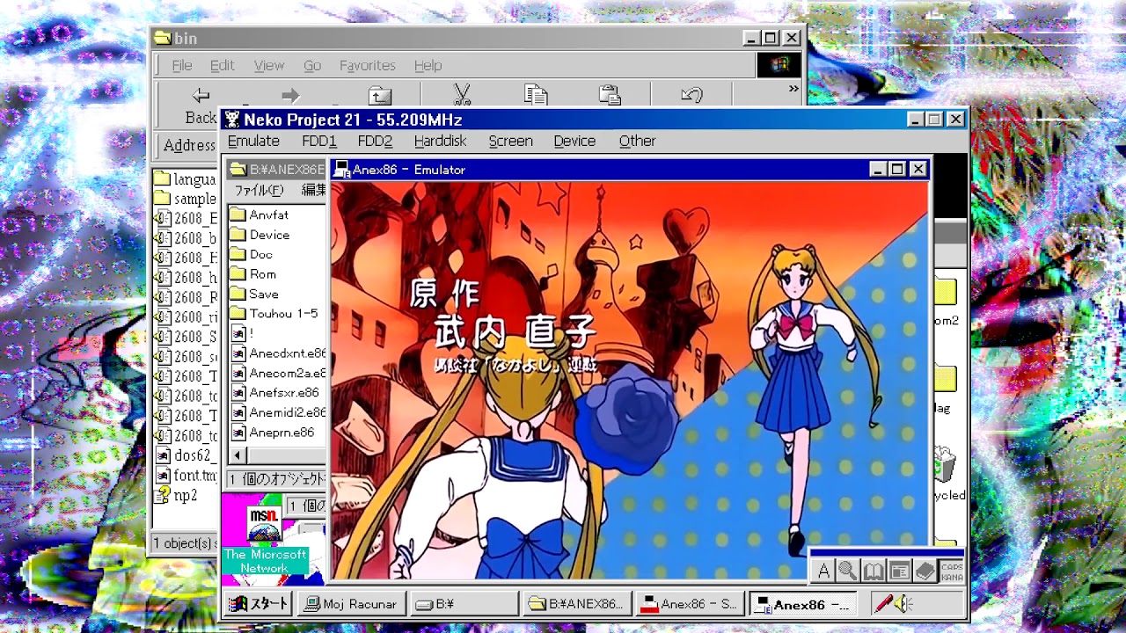
Task: Click the left scroll arrow in ANEX86 file list
Action: [x=238, y=455]
